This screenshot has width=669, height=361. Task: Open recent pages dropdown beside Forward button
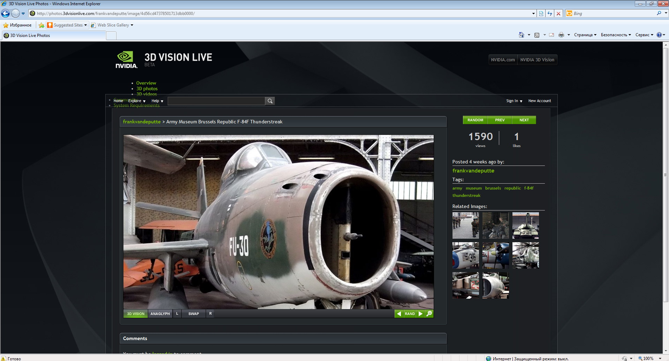click(23, 14)
